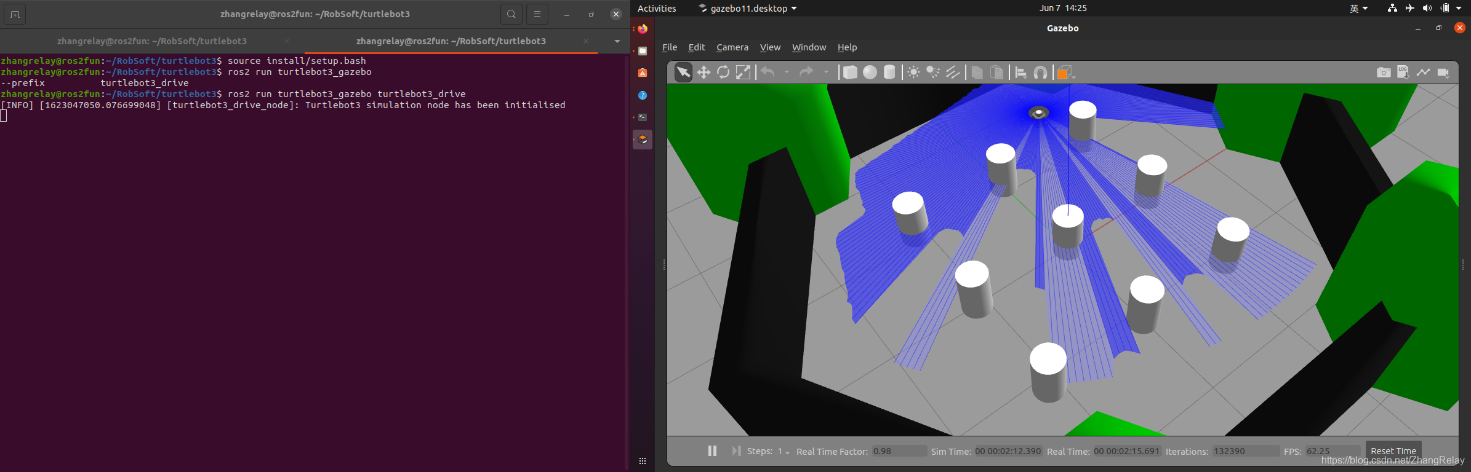Open the orange view angle cube
The image size is (1471, 472).
1064,73
